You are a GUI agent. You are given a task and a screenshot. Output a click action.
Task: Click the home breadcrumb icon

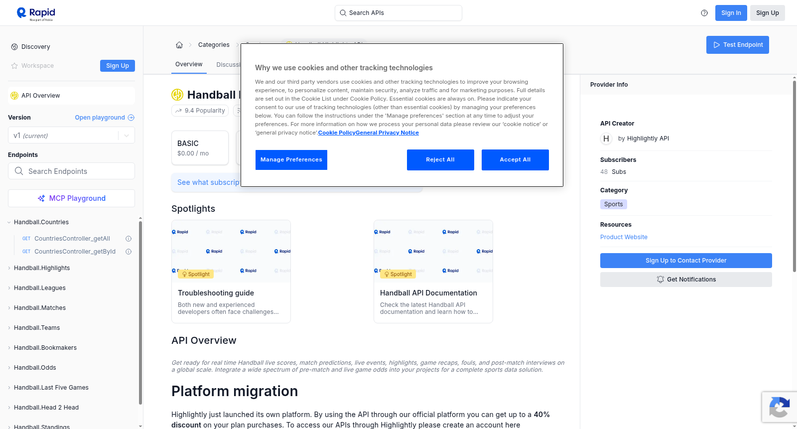179,45
